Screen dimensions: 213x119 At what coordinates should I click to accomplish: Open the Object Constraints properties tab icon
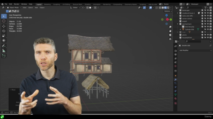click(x=175, y=91)
